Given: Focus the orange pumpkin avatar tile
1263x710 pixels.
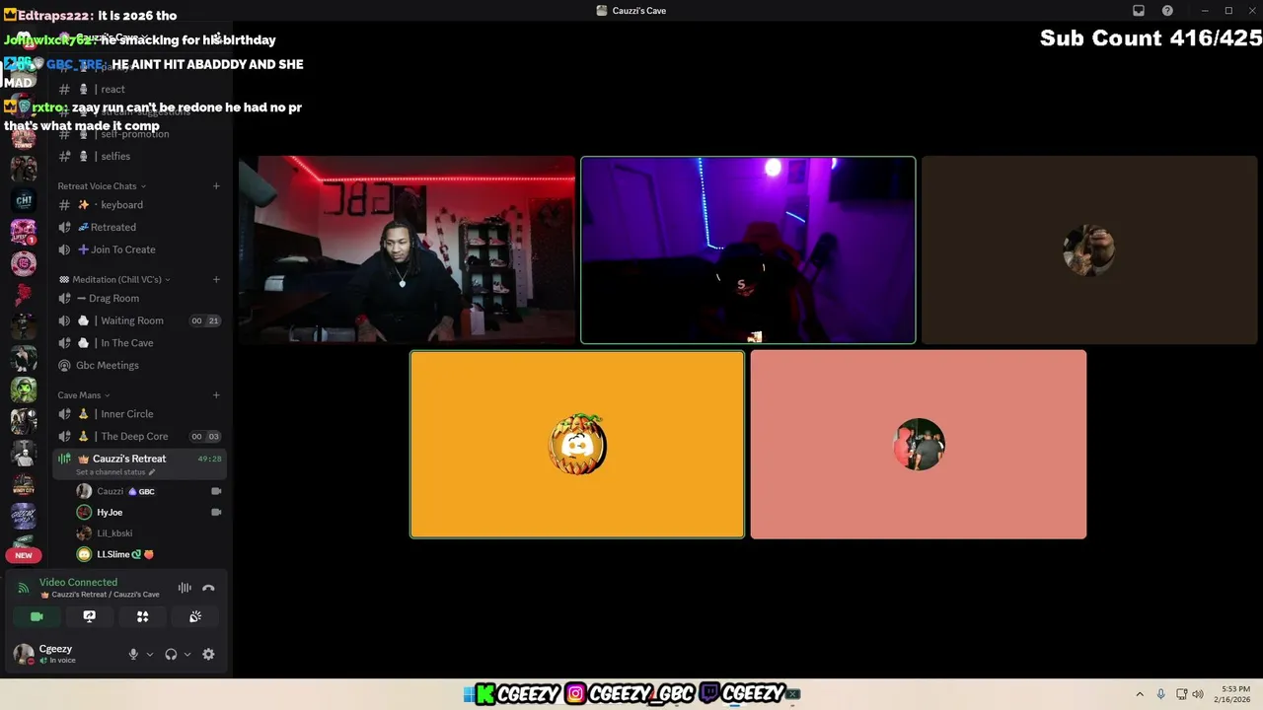Looking at the screenshot, I should pos(577,445).
